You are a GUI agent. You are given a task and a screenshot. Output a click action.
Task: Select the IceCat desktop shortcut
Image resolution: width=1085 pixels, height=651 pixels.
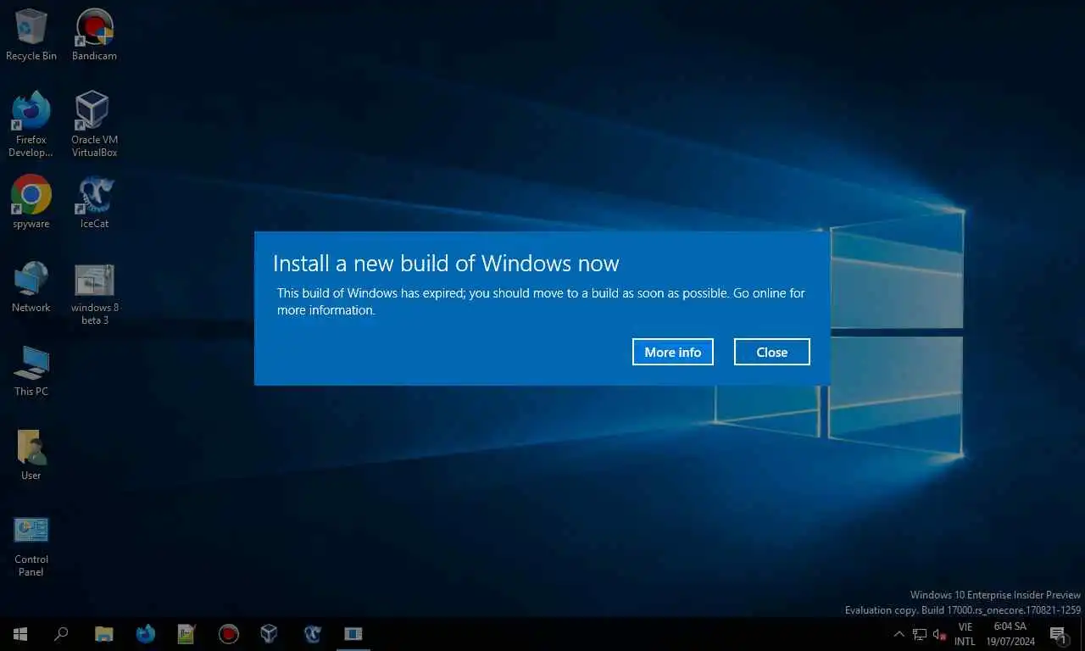click(94, 202)
